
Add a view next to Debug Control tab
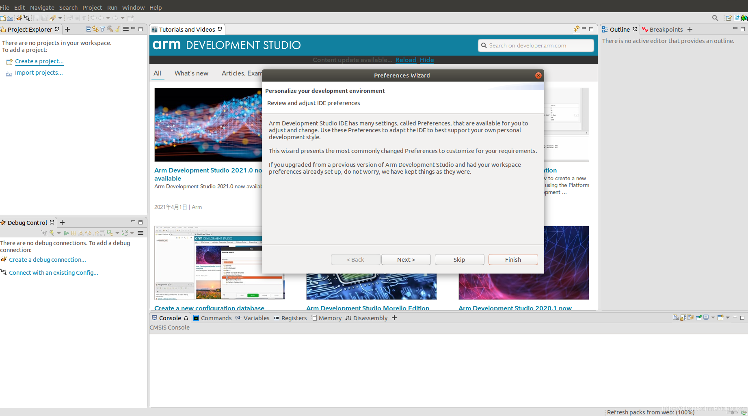tap(62, 222)
